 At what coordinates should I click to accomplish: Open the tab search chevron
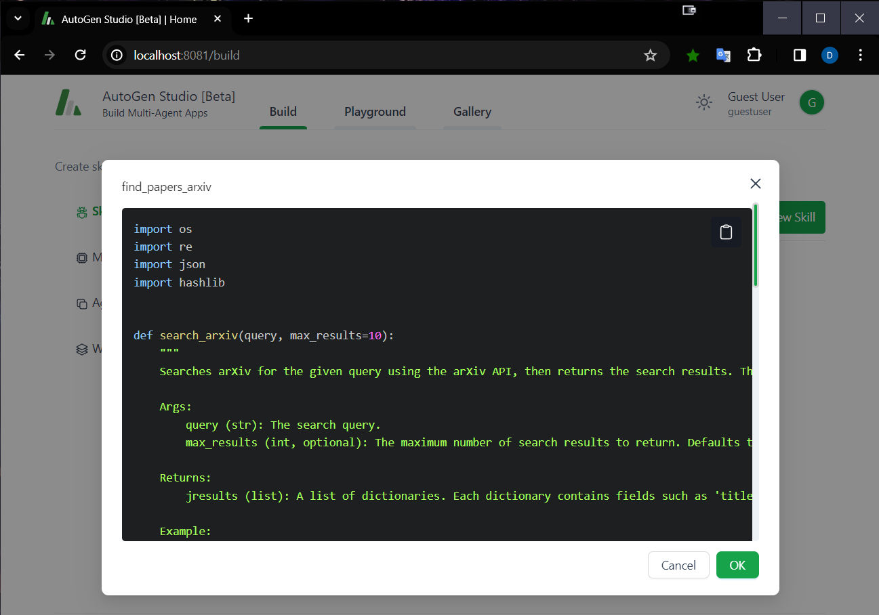pyautogui.click(x=18, y=18)
